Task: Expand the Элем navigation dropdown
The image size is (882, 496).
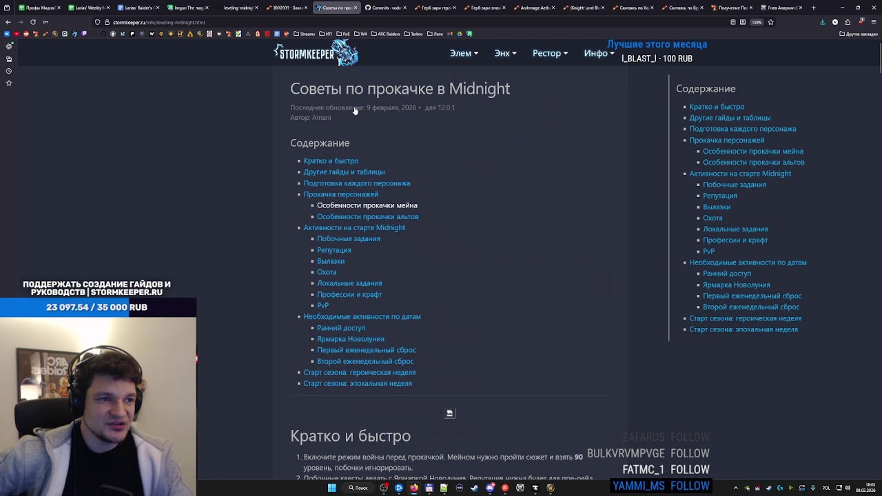Action: pos(464,53)
